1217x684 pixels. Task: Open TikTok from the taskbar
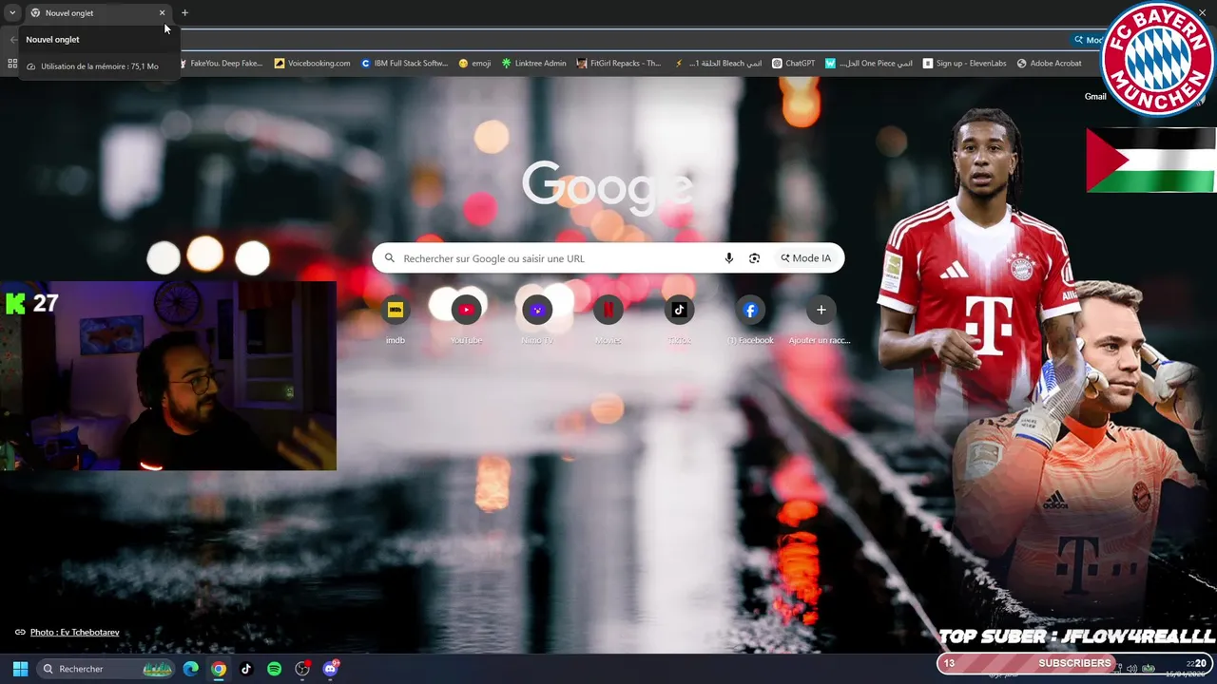246,669
